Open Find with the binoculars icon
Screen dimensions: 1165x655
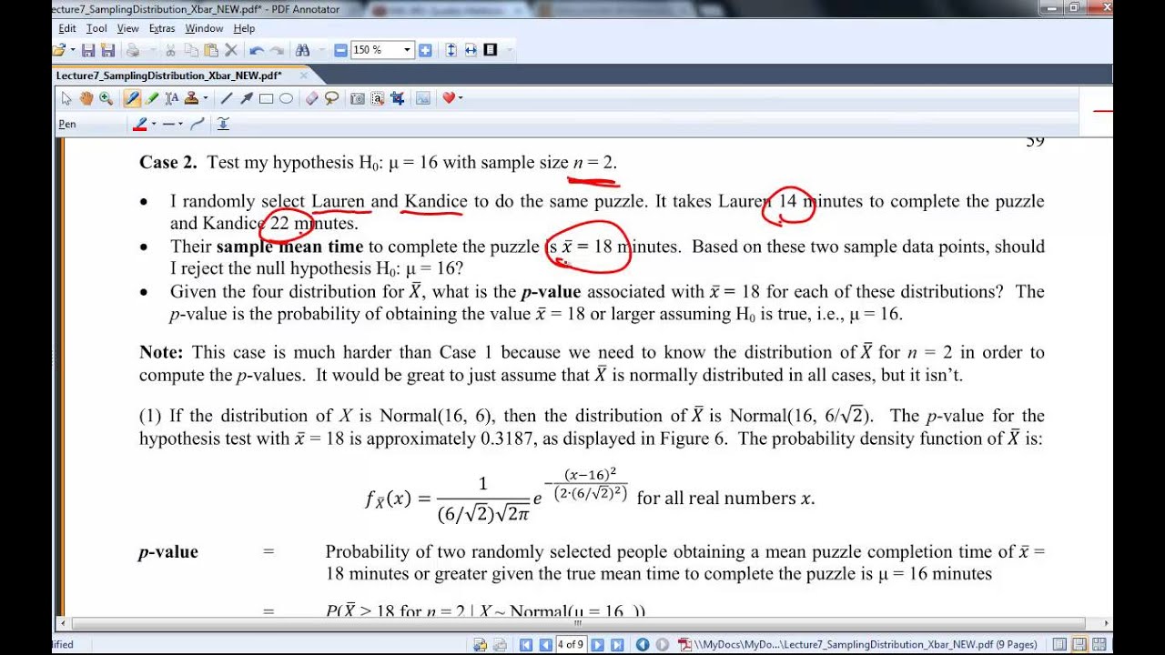(303, 50)
